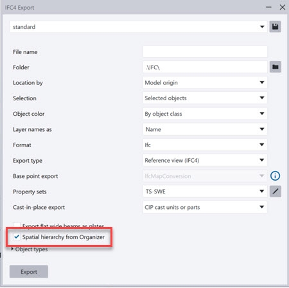Open the Location by Model origin dropdown
The width and height of the screenshot is (289, 288).
pos(205,83)
